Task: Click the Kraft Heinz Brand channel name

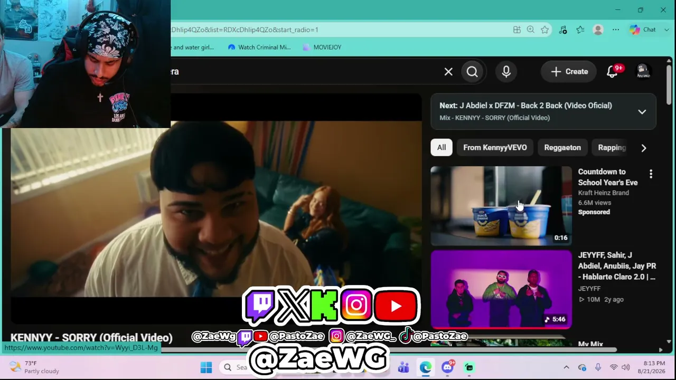Action: tap(603, 193)
